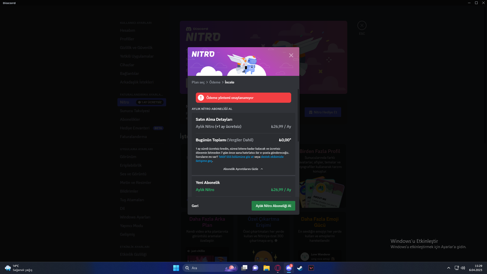The image size is (487, 274).
Task: Expand hidden system tray icons chevron
Action: (448, 268)
